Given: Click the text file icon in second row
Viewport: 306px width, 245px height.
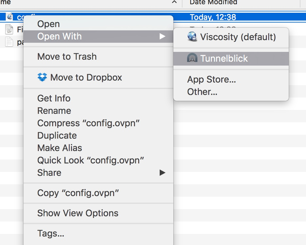Looking at the screenshot, I should pos(10,30).
